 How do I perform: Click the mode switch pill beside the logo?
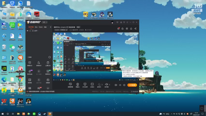tap(45, 22)
